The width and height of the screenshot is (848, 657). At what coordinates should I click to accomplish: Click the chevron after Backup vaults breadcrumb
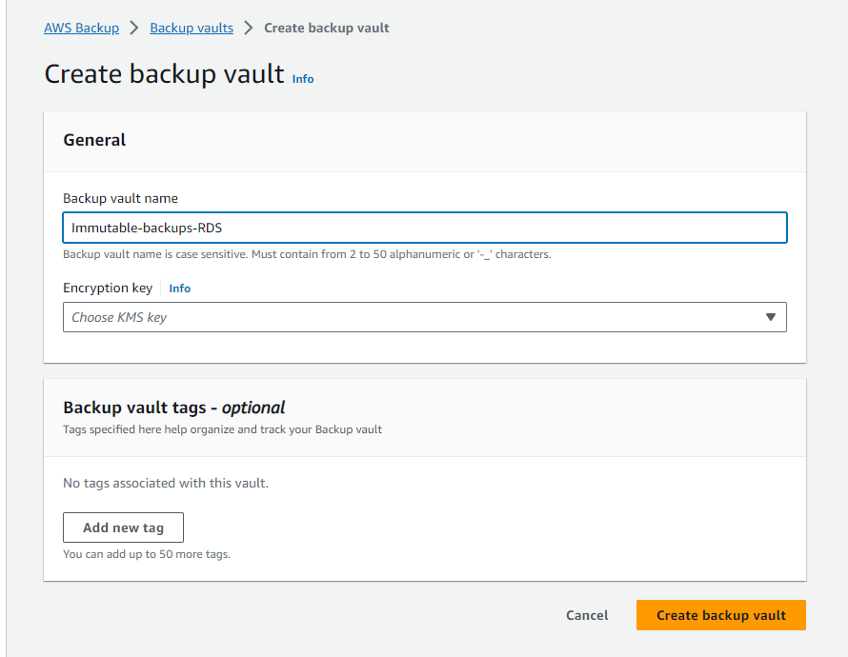tap(249, 28)
